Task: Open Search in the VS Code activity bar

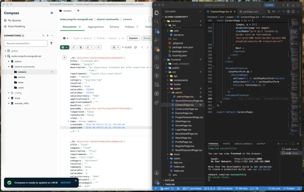Action: point(156,22)
